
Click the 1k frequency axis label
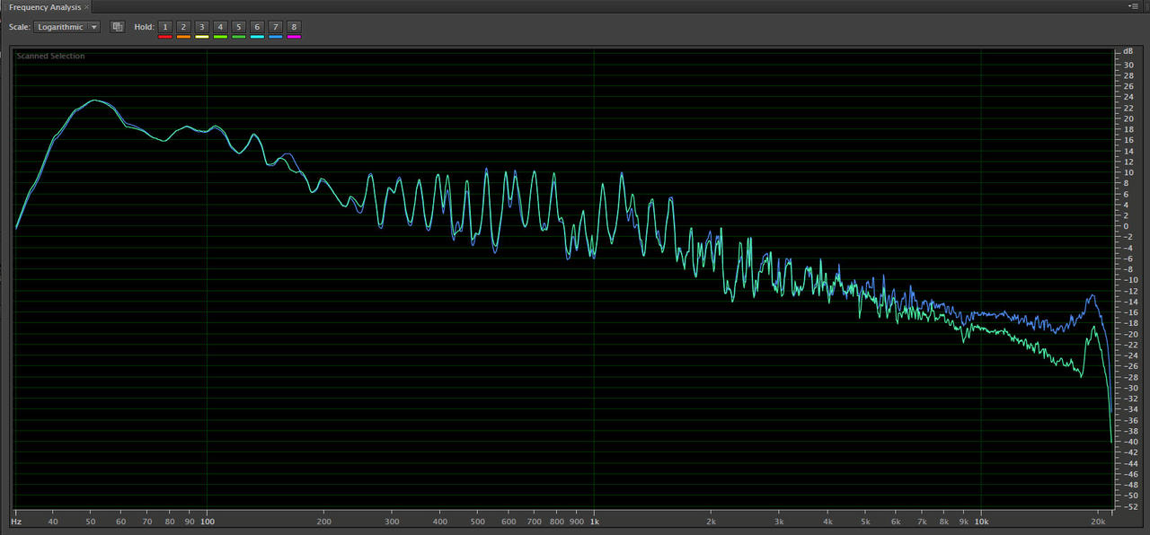pyautogui.click(x=594, y=522)
